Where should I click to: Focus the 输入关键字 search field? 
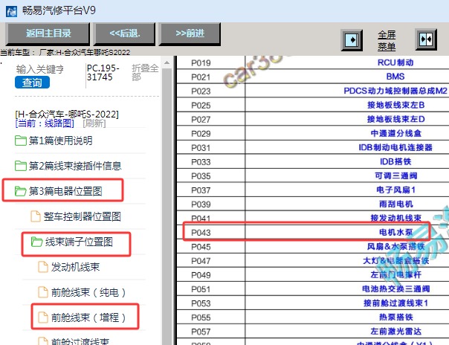pyautogui.click(x=40, y=69)
